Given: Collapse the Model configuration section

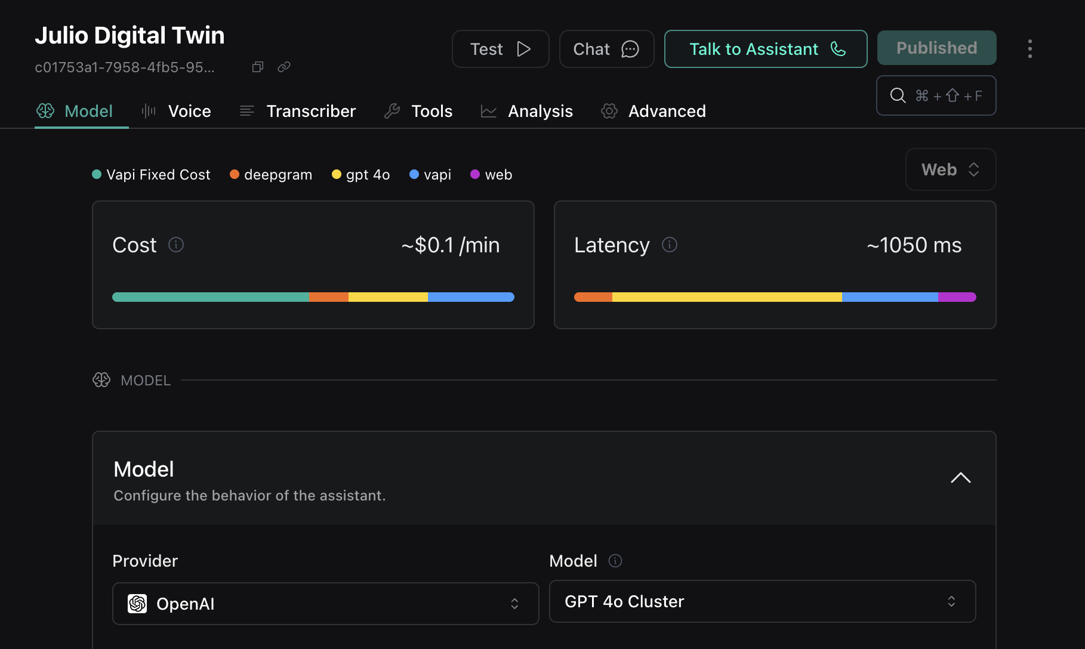Looking at the screenshot, I should coord(960,478).
